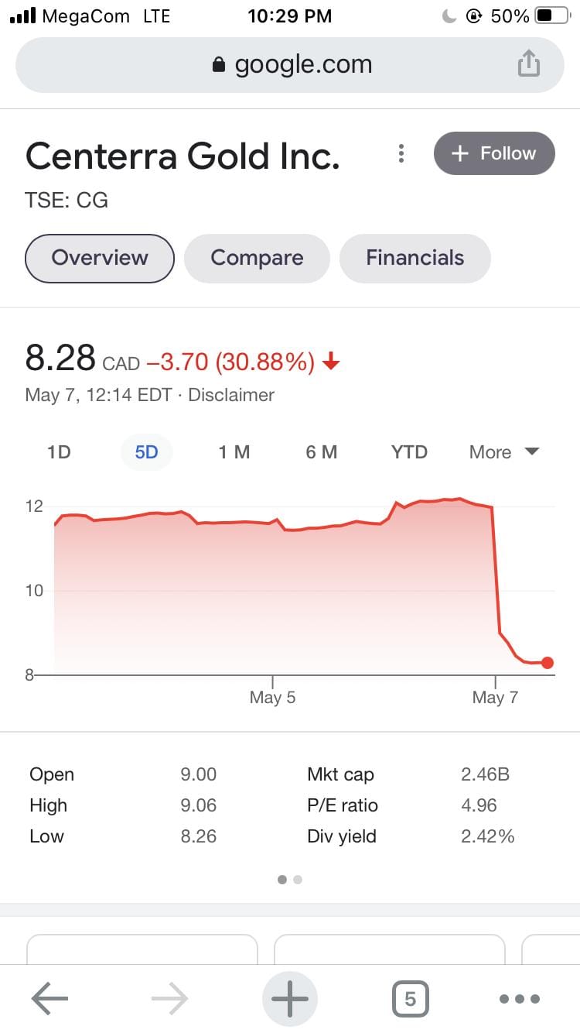Tap the browser forward arrow
The image size is (580, 1033).
click(170, 998)
